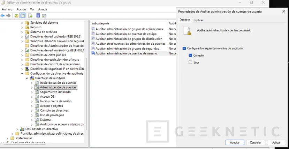This screenshot has width=289, height=149.
Task: Click the Aceptar button
Action: click(x=235, y=143)
